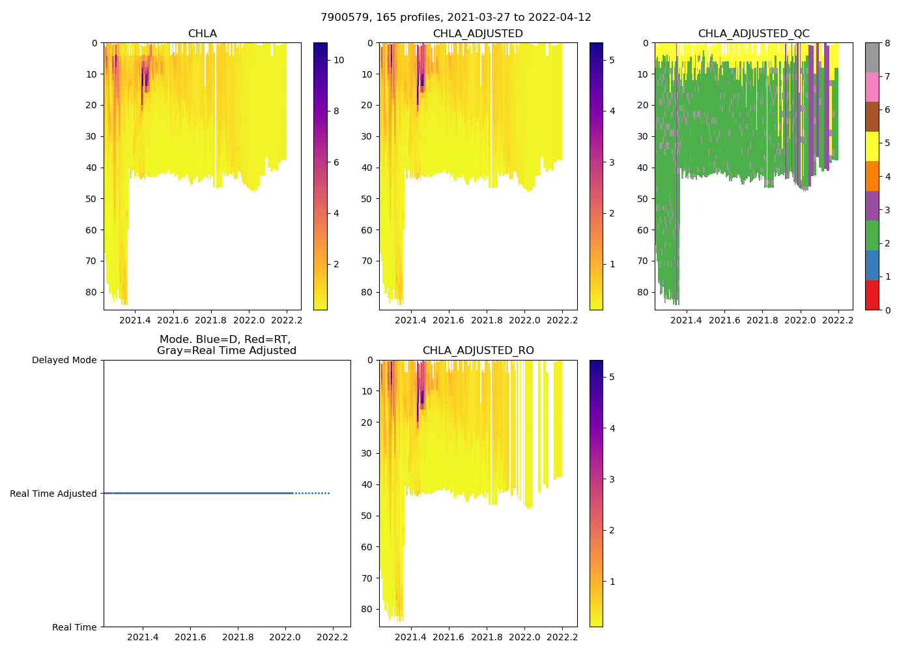This screenshot has width=912, height=652.
Task: Pick the gray segment of the QC colorbar
Action: pos(872,57)
